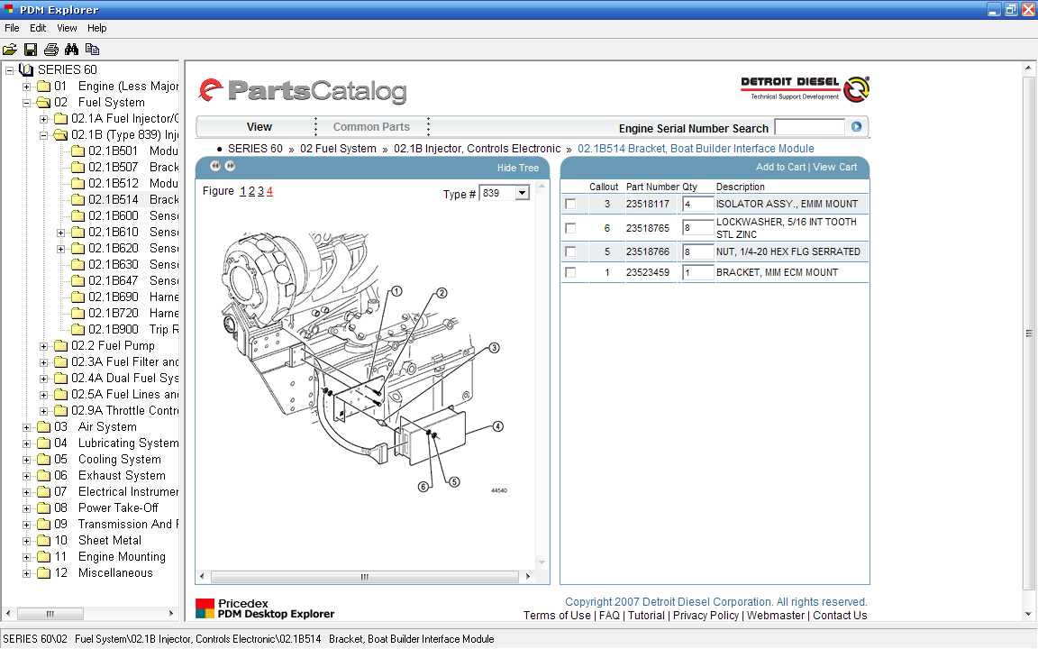This screenshot has width=1038, height=649.
Task: Expand the 02.1B610 Sensor node
Action: point(61,233)
